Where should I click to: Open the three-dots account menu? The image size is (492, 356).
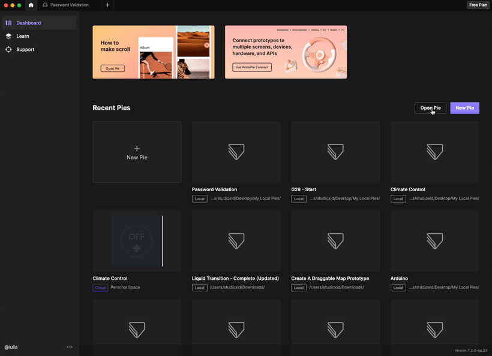(70, 347)
